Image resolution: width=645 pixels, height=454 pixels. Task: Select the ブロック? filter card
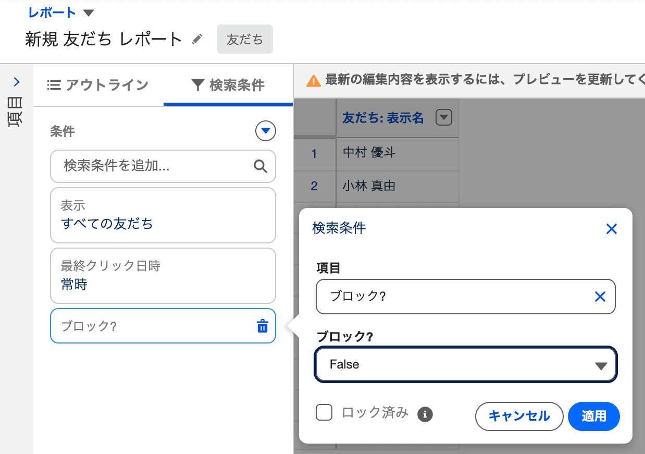pyautogui.click(x=163, y=326)
